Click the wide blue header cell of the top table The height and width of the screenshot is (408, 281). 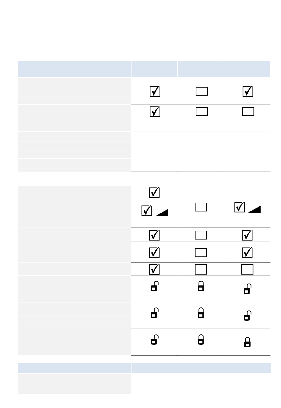pos(74,69)
